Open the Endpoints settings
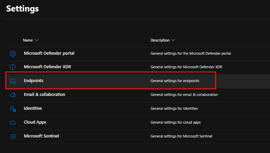The height and width of the screenshot is (153, 270). 33,80
